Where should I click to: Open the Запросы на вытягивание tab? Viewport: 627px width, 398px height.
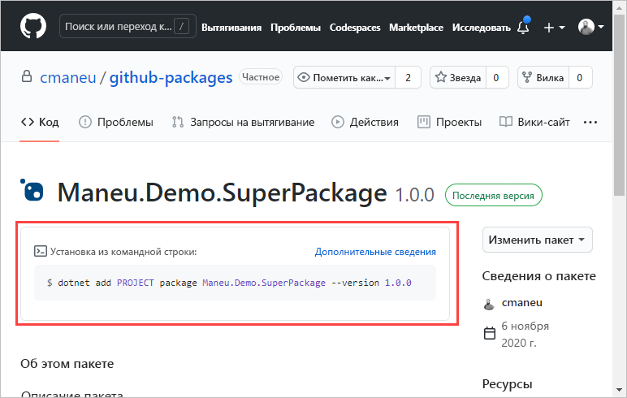tap(243, 122)
